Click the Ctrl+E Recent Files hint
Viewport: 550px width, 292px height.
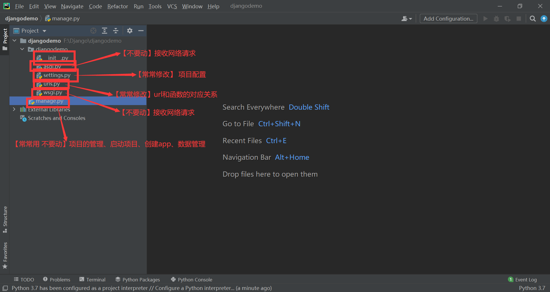(x=276, y=141)
